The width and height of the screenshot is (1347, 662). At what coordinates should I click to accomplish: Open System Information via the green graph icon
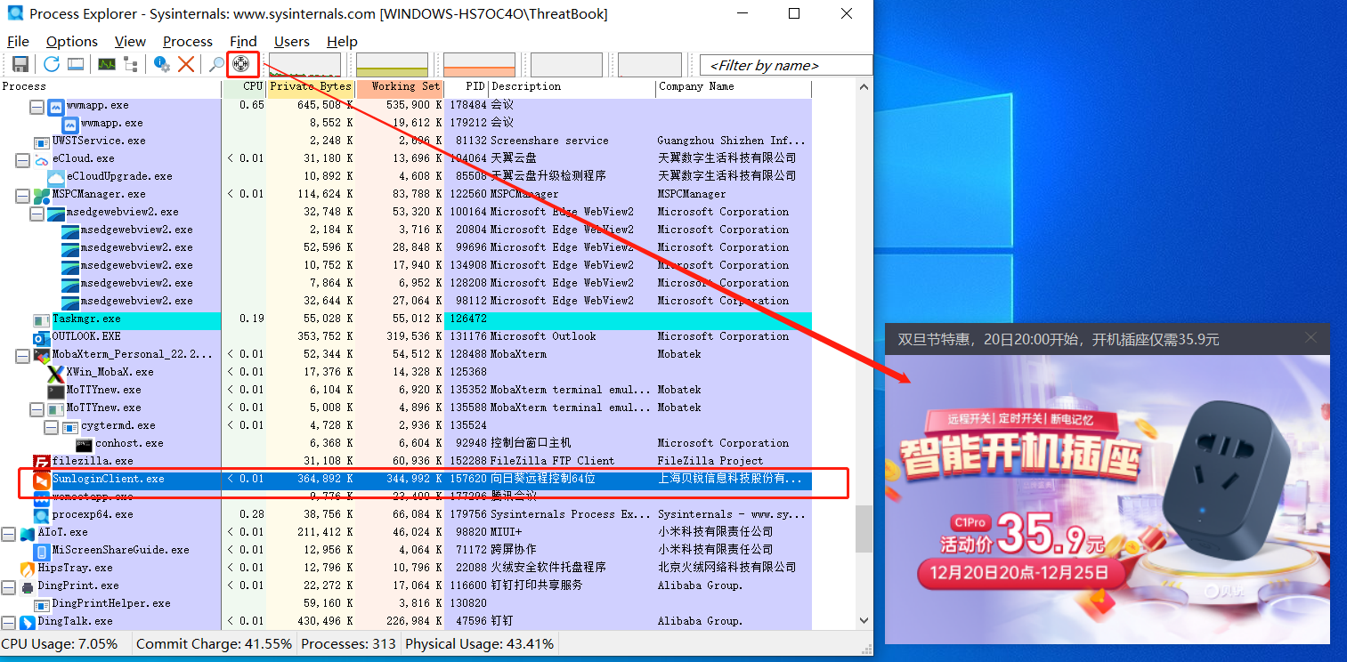(107, 64)
